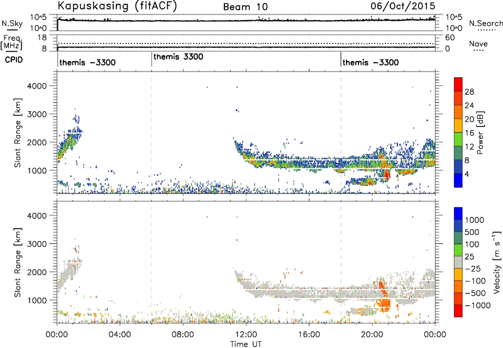The height and width of the screenshot is (348, 503).
Task: Click the N.Sky noise trace in top panel
Action: (x=246, y=21)
